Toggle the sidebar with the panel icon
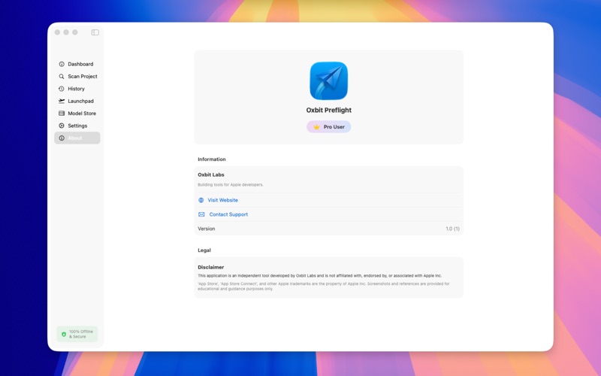 pyautogui.click(x=95, y=32)
